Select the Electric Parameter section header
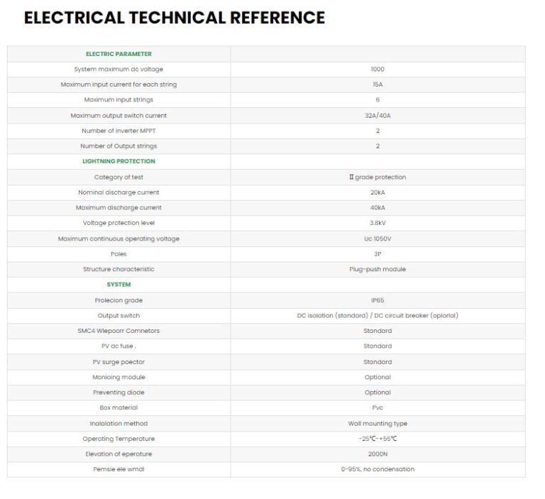545x499 pixels. 119,54
